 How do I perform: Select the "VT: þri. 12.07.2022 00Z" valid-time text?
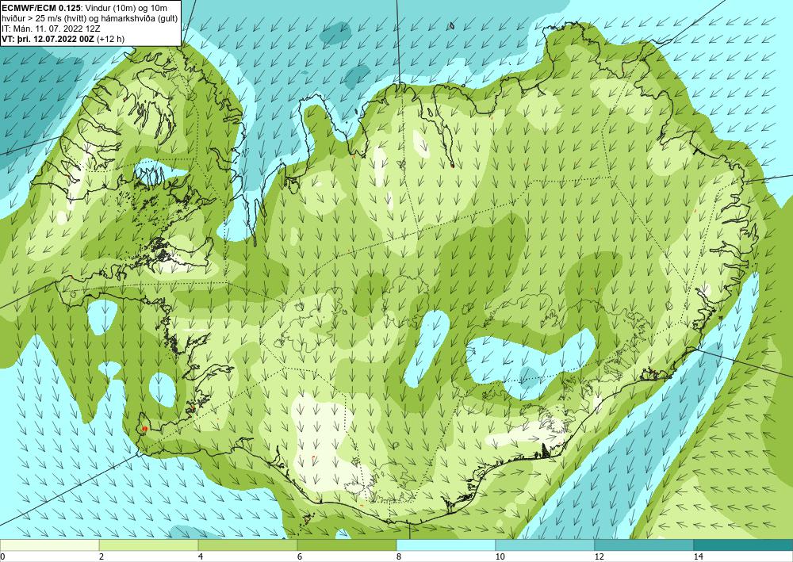(x=48, y=39)
